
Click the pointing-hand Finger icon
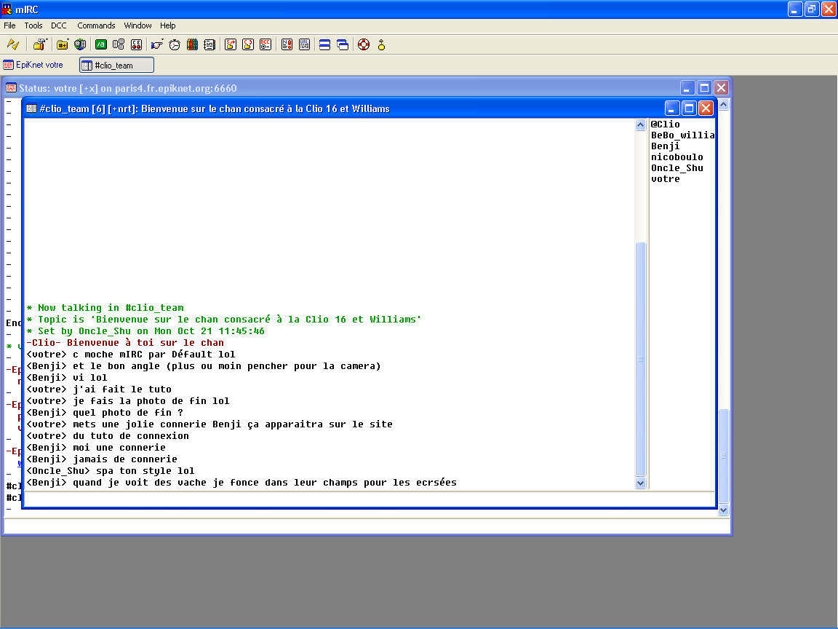(x=156, y=45)
